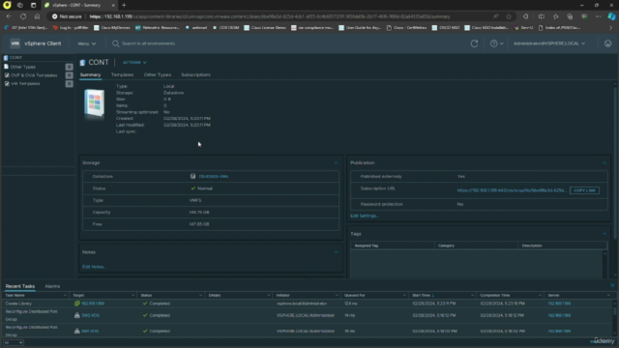Screen dimensions: 619x348
Task: Switch to the Subscriptions tab
Action: click(195, 74)
